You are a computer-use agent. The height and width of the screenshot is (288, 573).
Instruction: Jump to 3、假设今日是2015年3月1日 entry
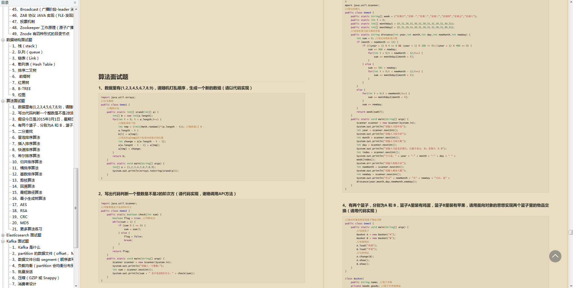coord(43,119)
